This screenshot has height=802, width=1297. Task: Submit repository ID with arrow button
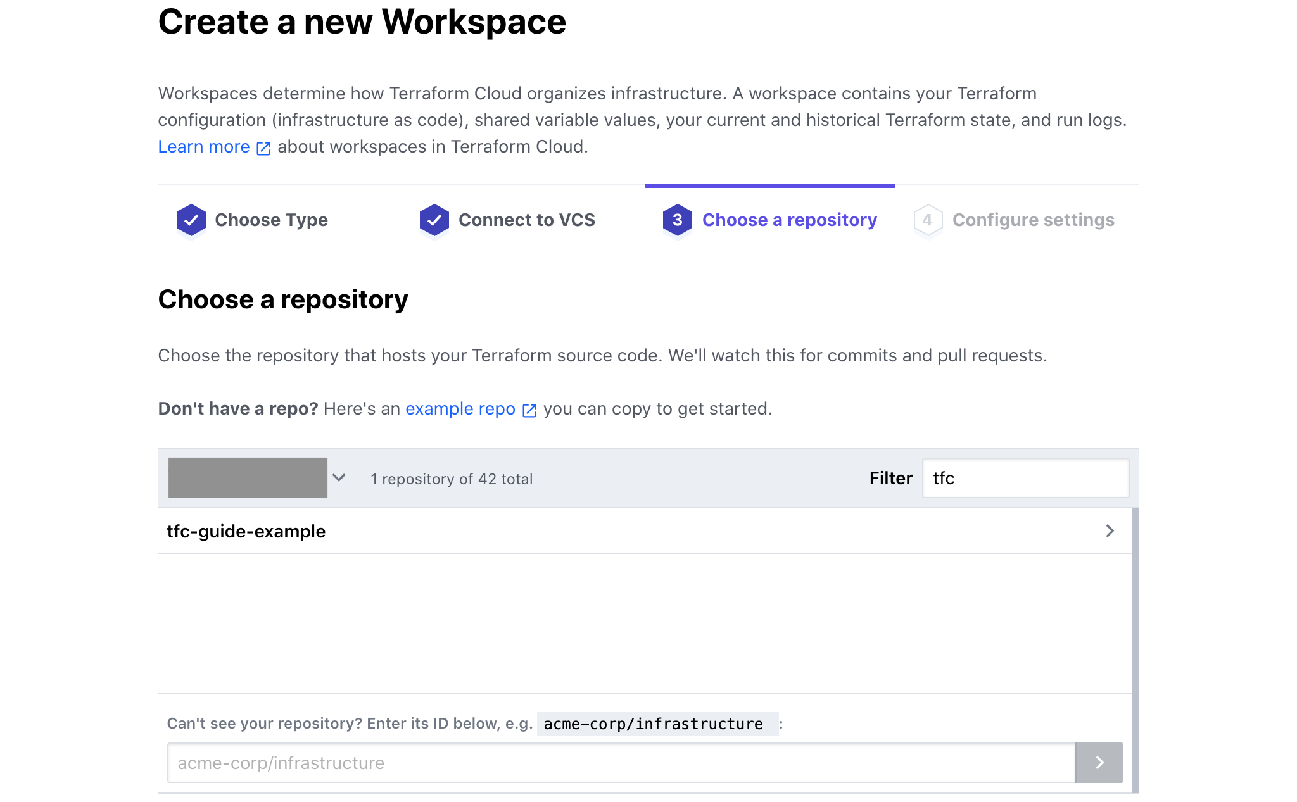[1099, 762]
